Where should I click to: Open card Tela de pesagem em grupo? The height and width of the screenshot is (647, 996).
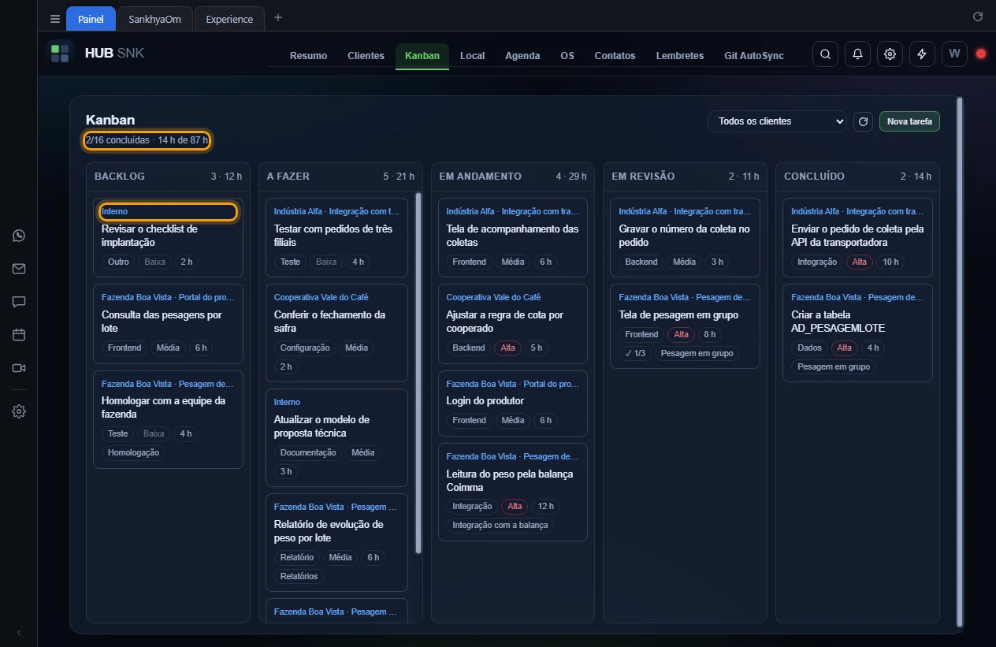click(685, 326)
